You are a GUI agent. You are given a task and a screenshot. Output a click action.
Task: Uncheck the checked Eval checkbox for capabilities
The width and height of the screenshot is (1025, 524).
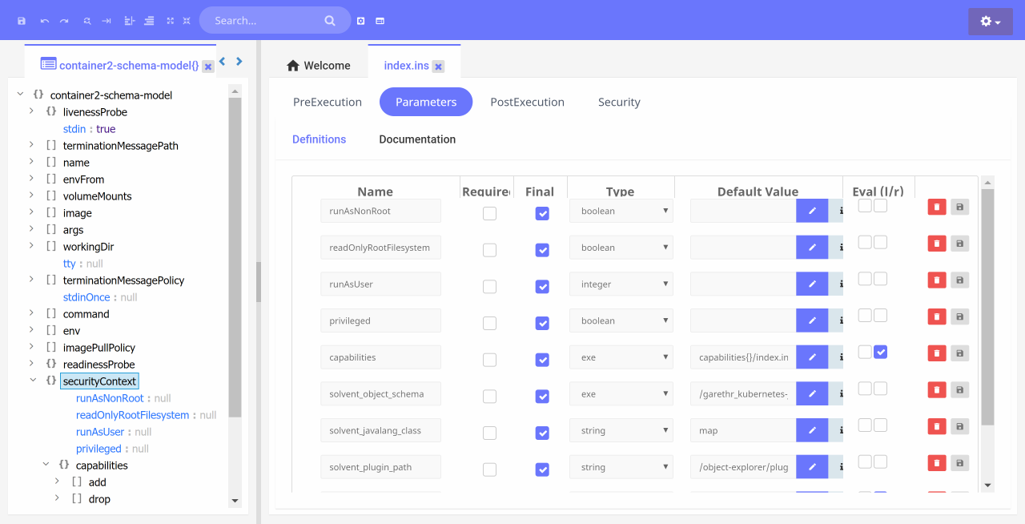(880, 352)
